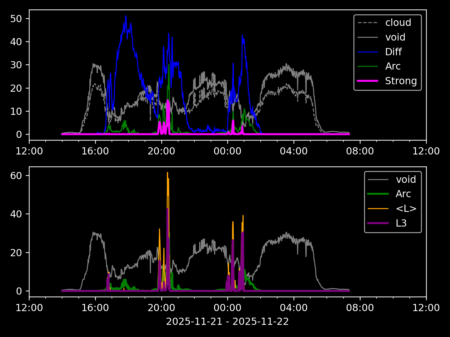Select the 'Strong' label in top legend

click(401, 81)
